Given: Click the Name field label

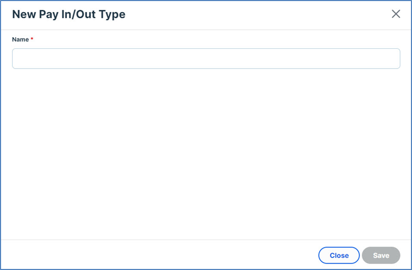Looking at the screenshot, I should click(20, 39).
